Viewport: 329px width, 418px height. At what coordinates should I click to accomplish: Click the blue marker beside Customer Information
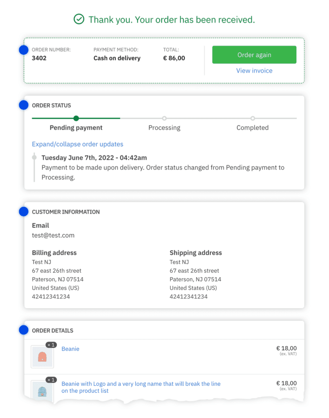24,211
